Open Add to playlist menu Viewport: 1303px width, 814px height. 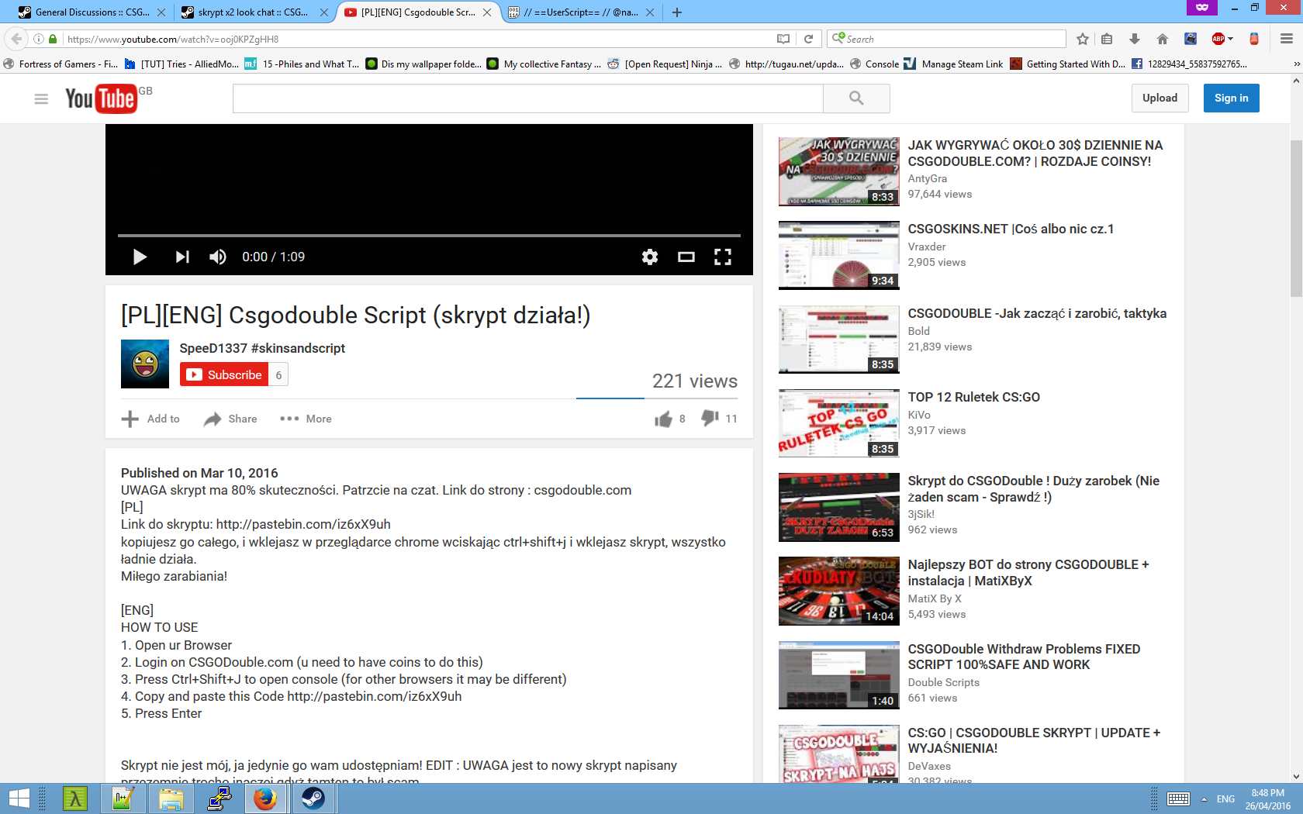[x=150, y=419]
